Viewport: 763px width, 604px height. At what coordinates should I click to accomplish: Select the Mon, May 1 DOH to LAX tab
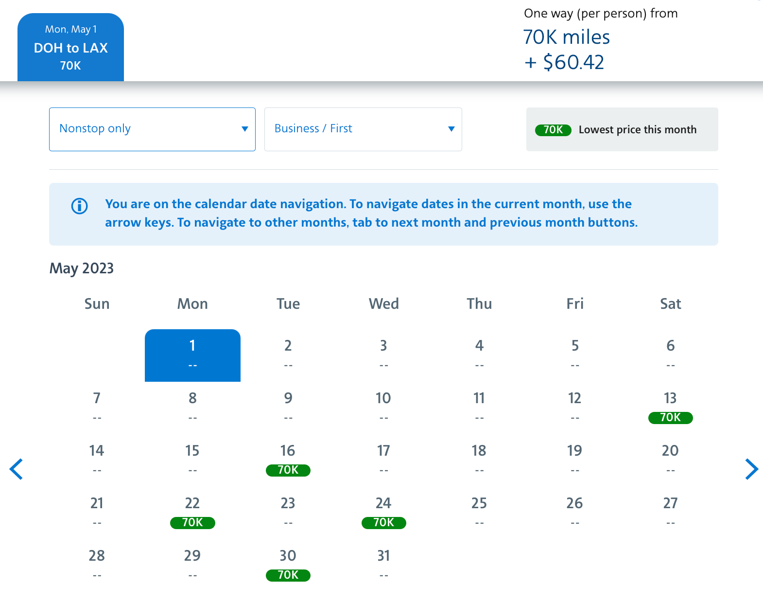click(x=71, y=47)
